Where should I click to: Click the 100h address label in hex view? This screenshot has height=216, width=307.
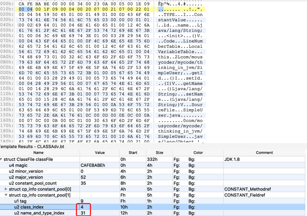[7, 88]
